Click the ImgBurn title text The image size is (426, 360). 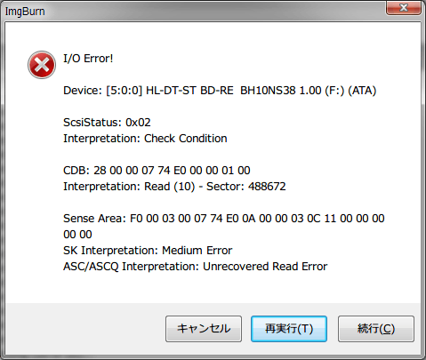tap(25, 12)
